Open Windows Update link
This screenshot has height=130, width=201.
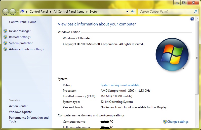click(20, 112)
